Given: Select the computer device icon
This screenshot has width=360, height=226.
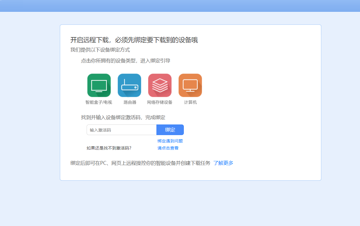Looking at the screenshot, I should click(190, 85).
